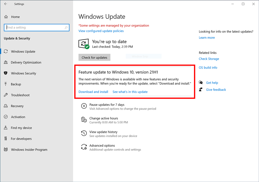
Task: Click the Update & Security heading
Action: [17, 38]
